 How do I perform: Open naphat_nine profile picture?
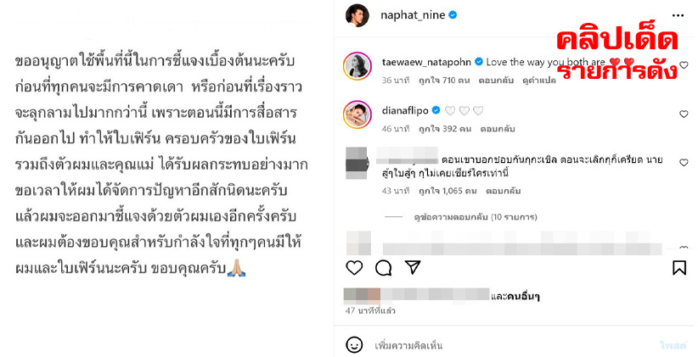(357, 15)
